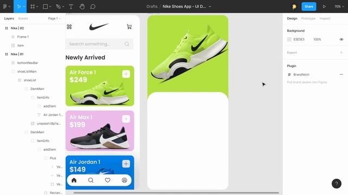
Task: Click home icon in bottom nav bar
Action: (74, 180)
